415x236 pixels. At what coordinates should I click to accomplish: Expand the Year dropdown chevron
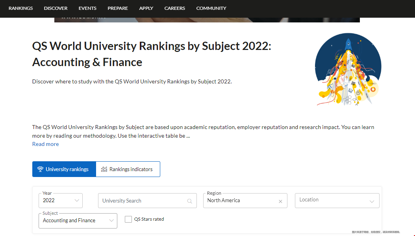coord(77,200)
